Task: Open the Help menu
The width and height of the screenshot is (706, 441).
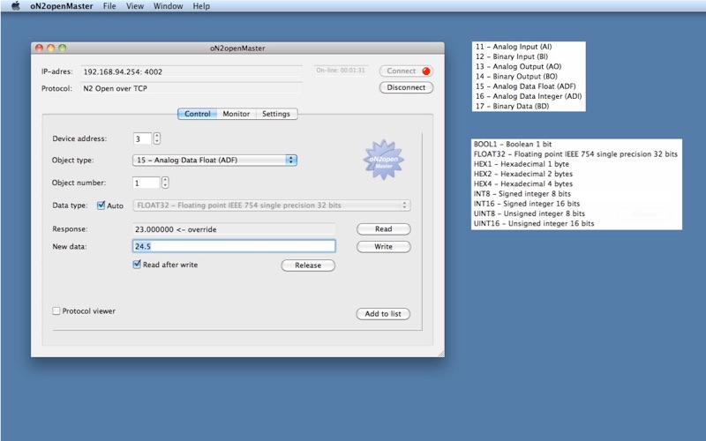Action: 201,6
